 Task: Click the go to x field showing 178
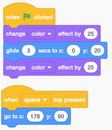pyautogui.click(x=35, y=116)
